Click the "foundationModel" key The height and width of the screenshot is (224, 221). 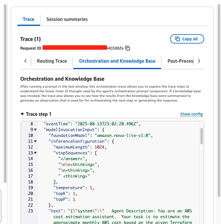click(x=69, y=136)
